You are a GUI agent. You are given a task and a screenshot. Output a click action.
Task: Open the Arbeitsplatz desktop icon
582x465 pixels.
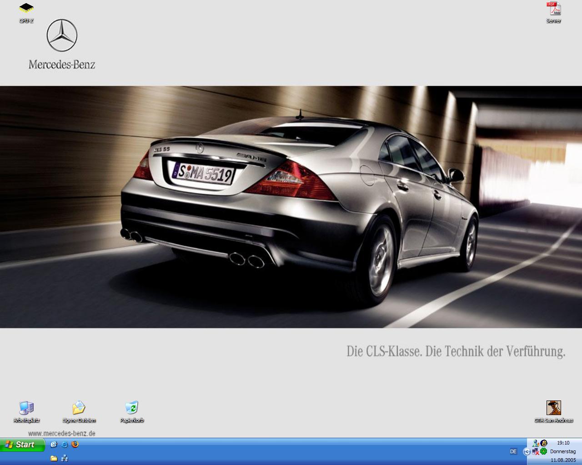point(26,412)
